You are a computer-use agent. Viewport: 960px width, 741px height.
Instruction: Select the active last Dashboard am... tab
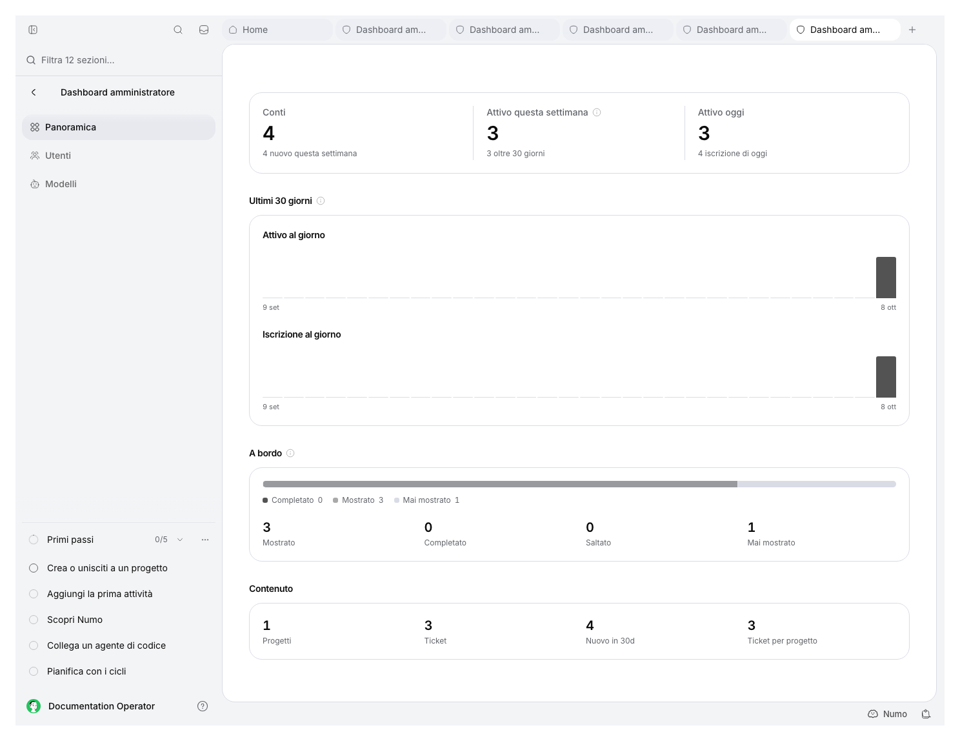[x=845, y=30]
